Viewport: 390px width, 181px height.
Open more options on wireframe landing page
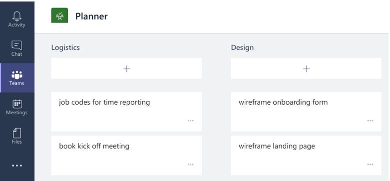pyautogui.click(x=370, y=165)
